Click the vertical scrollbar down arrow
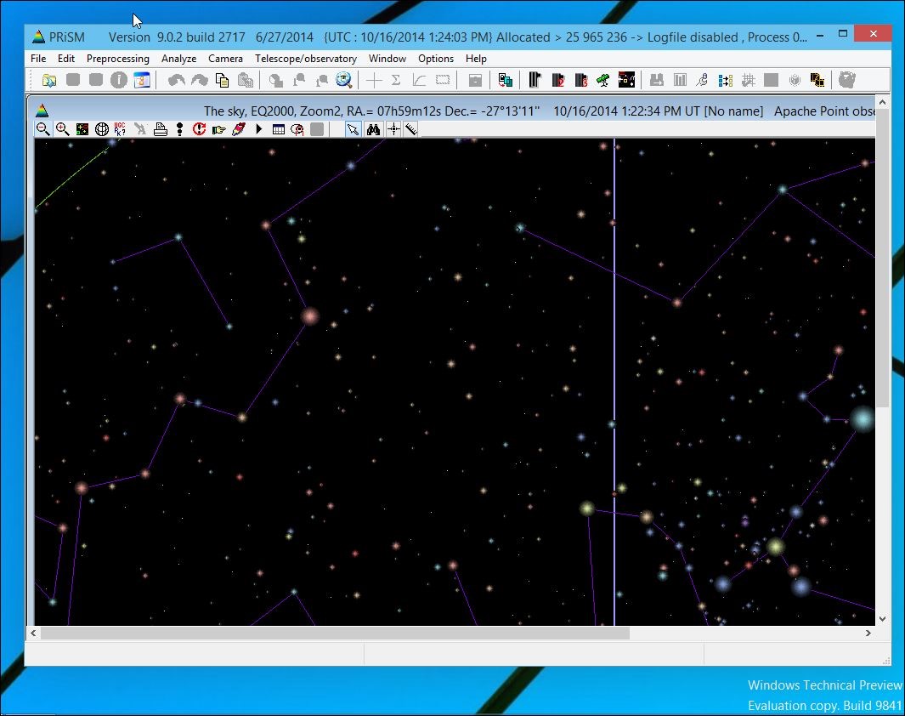905x716 pixels. (x=882, y=619)
